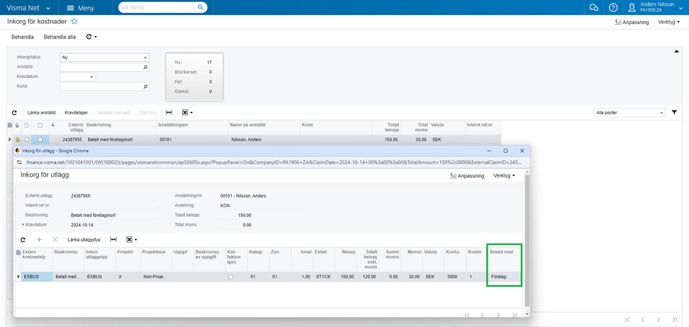Viewport: 689px width, 327px height.
Task: Click Länka anställd in main grid toolbar
Action: click(41, 113)
